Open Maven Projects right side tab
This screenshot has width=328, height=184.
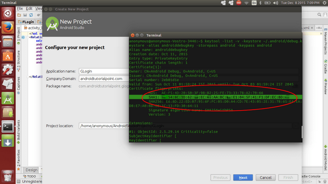[325, 42]
